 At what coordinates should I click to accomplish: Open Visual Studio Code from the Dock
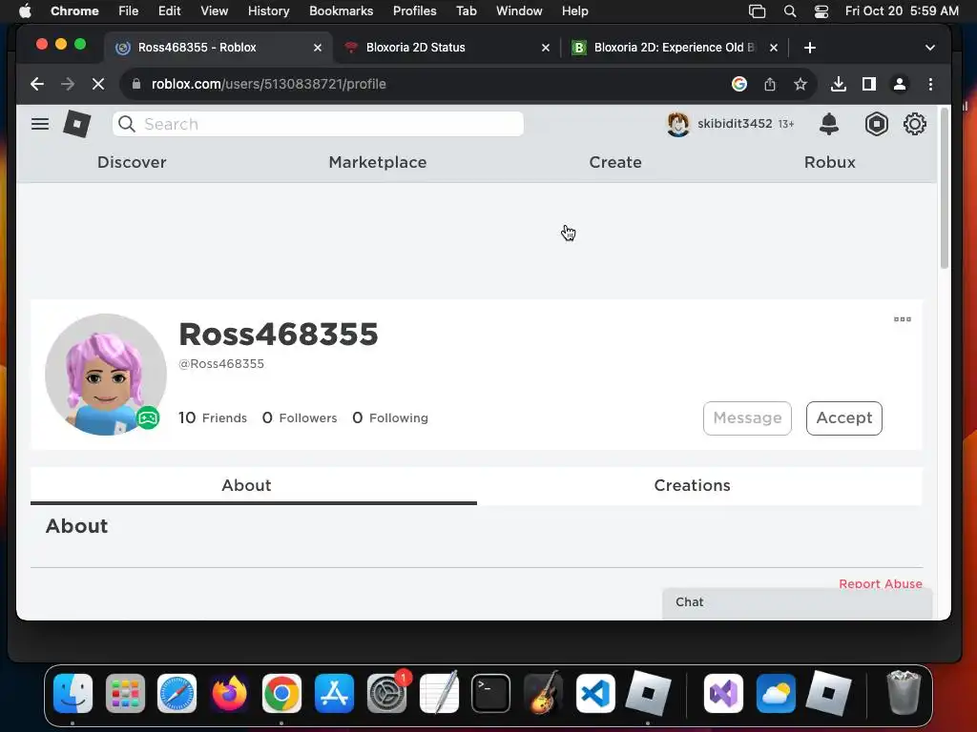(595, 693)
